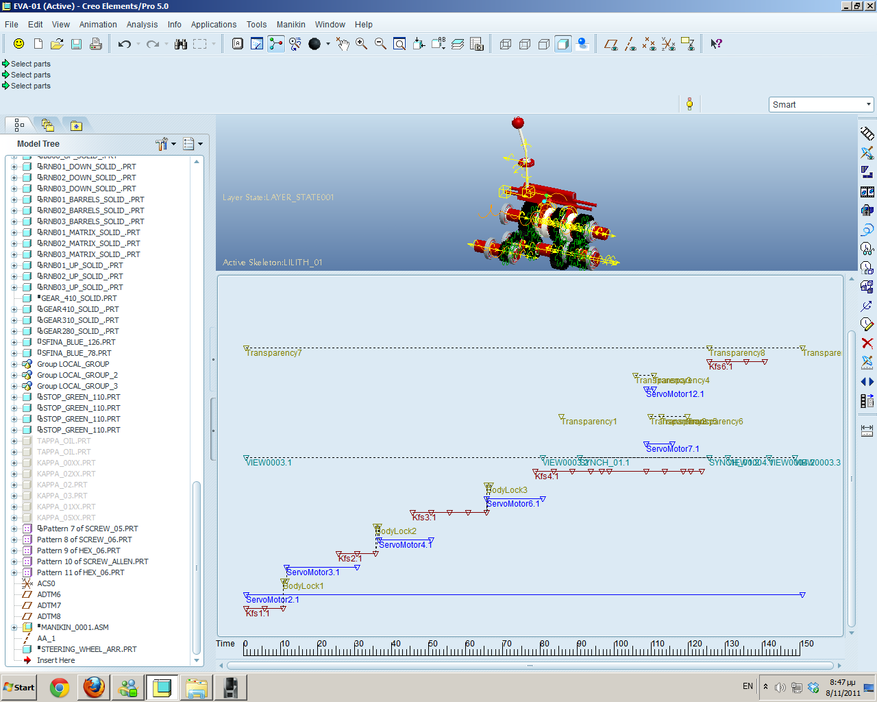Click the timeline horizontal scrollbar
Screen dimensions: 877x702
pyautogui.click(x=530, y=666)
